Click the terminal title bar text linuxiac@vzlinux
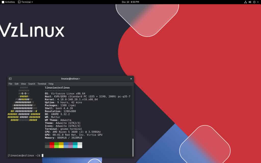Viewport: 261px width, 163px height. pyautogui.click(x=71, y=79)
